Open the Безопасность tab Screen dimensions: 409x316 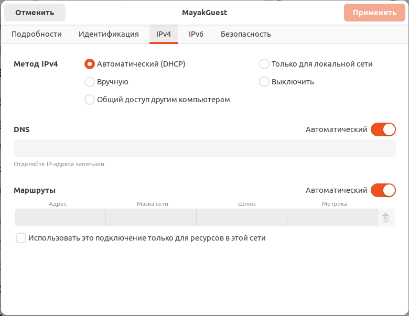(x=246, y=34)
